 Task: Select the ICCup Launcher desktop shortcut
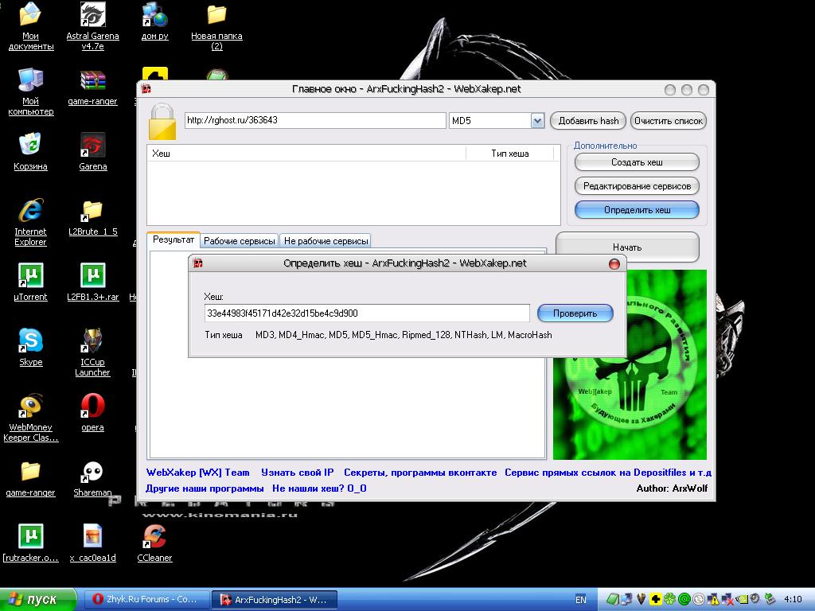point(92,352)
